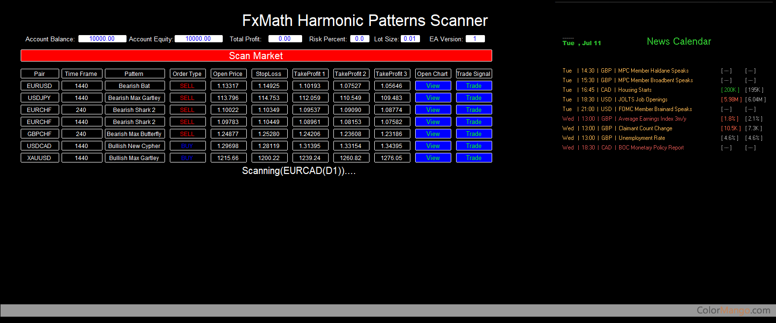Click Trade for USDCAD Bullish New Cypher

coord(474,146)
